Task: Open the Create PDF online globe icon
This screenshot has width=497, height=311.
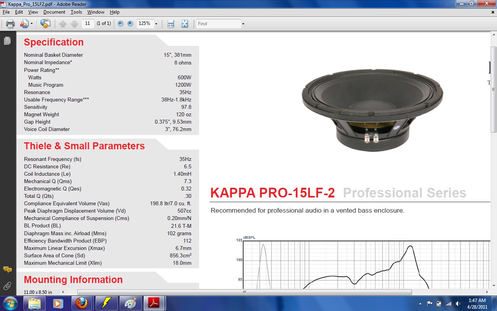Action: pyautogui.click(x=45, y=24)
